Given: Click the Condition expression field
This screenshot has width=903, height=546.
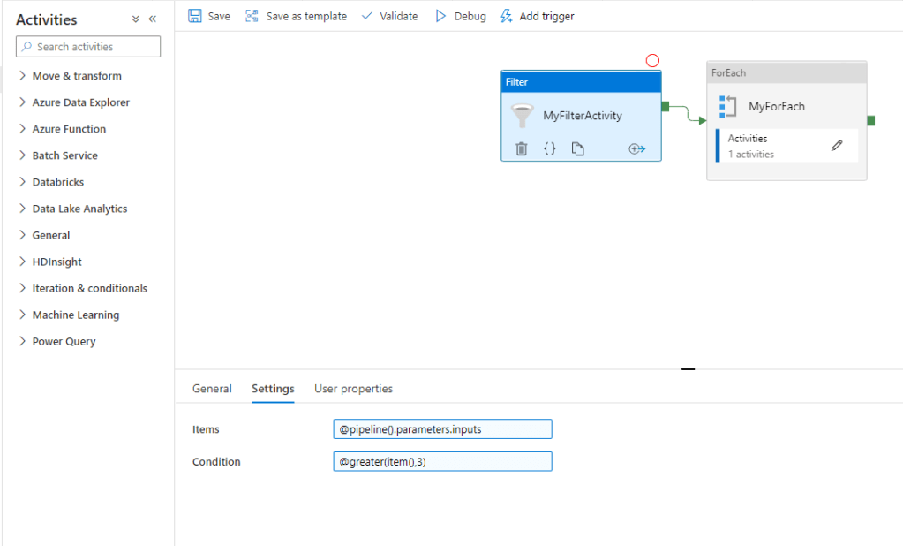Looking at the screenshot, I should click(442, 461).
